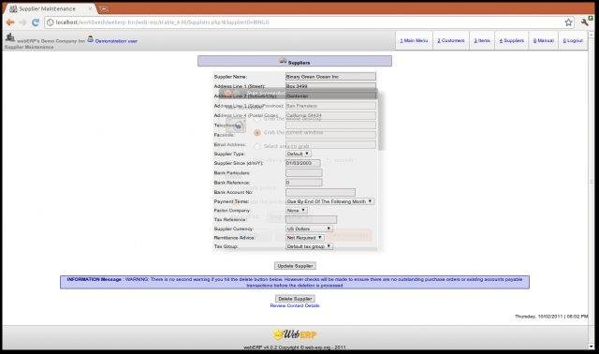Viewport: 599px width, 354px height.
Task: Click the Facsimile input field
Action: (330, 135)
